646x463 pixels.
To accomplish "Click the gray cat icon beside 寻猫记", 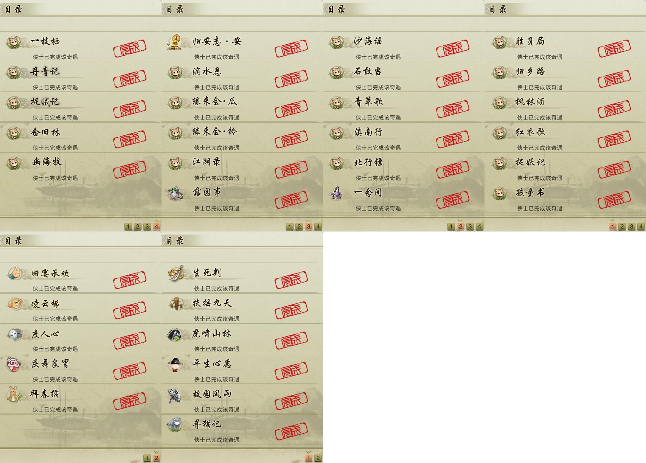I will (x=175, y=424).
